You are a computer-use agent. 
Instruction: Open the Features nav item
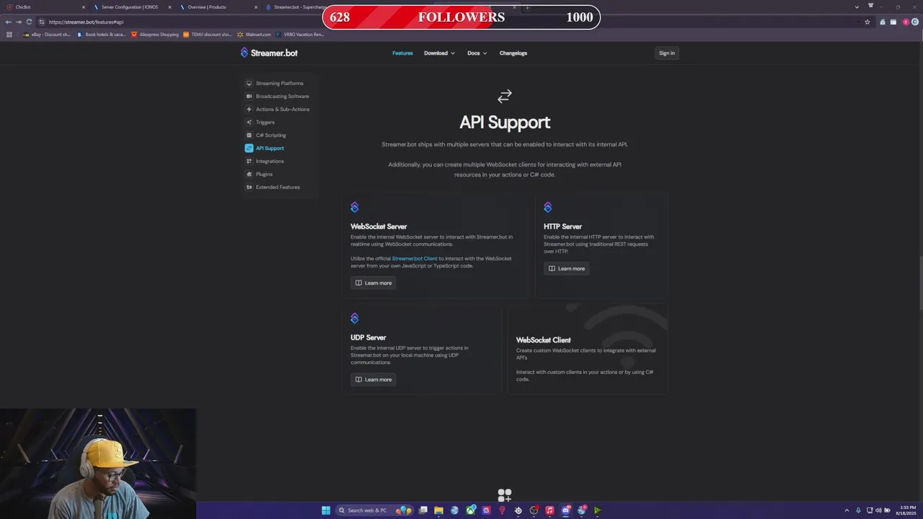pyautogui.click(x=402, y=53)
